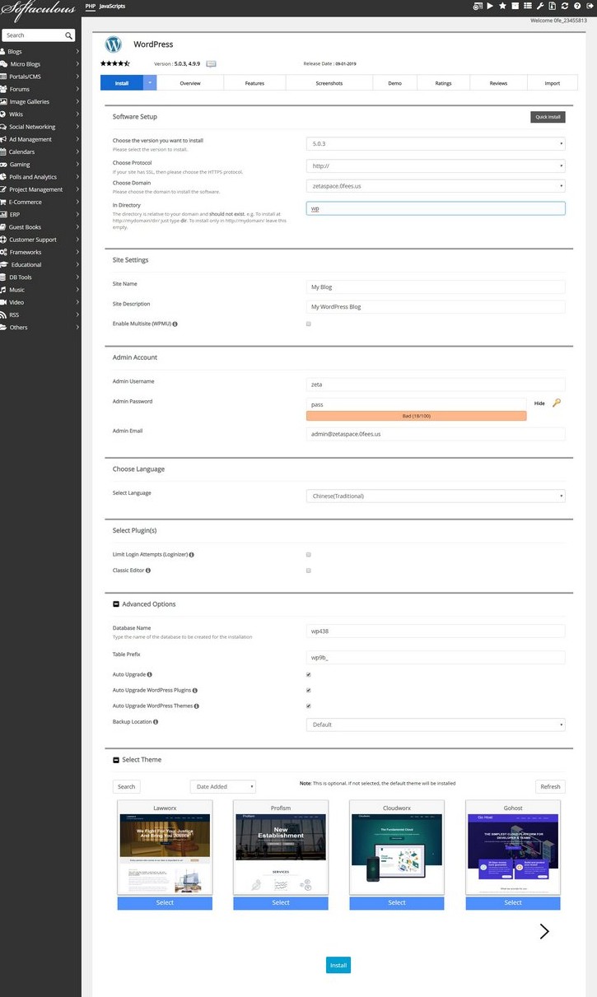Image resolution: width=597 pixels, height=997 pixels.
Task: Open the version 5.0.3 dropdown
Action: (x=436, y=143)
